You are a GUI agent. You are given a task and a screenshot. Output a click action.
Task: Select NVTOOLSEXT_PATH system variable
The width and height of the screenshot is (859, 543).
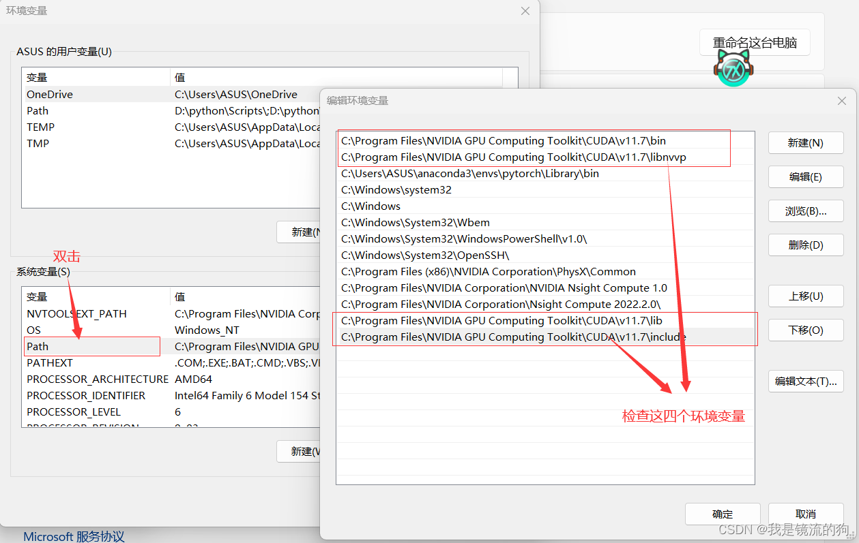(171, 314)
